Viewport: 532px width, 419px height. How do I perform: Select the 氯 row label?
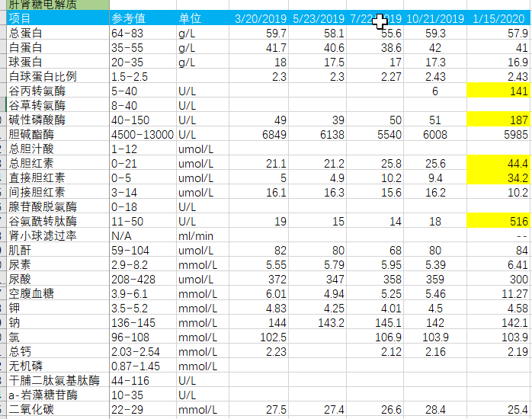pyautogui.click(x=14, y=337)
